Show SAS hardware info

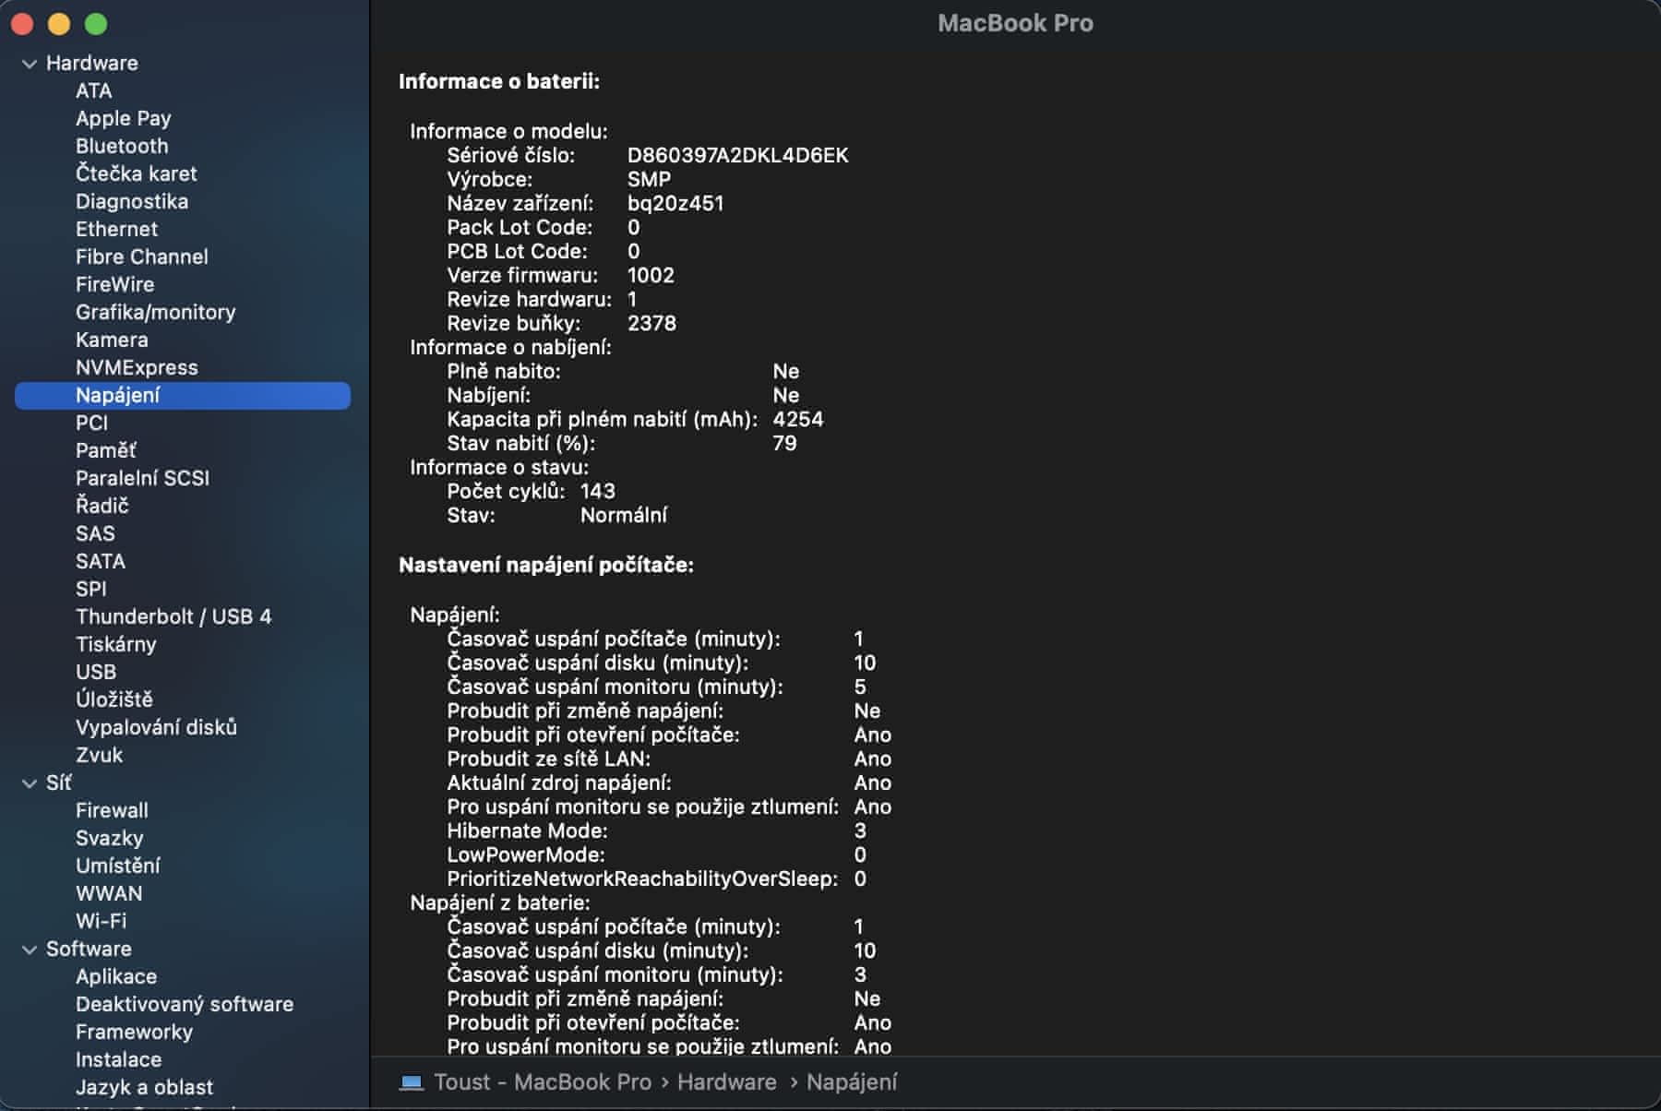95,533
